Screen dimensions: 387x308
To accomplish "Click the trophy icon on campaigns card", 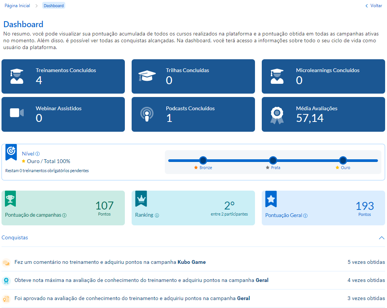I will (11, 198).
